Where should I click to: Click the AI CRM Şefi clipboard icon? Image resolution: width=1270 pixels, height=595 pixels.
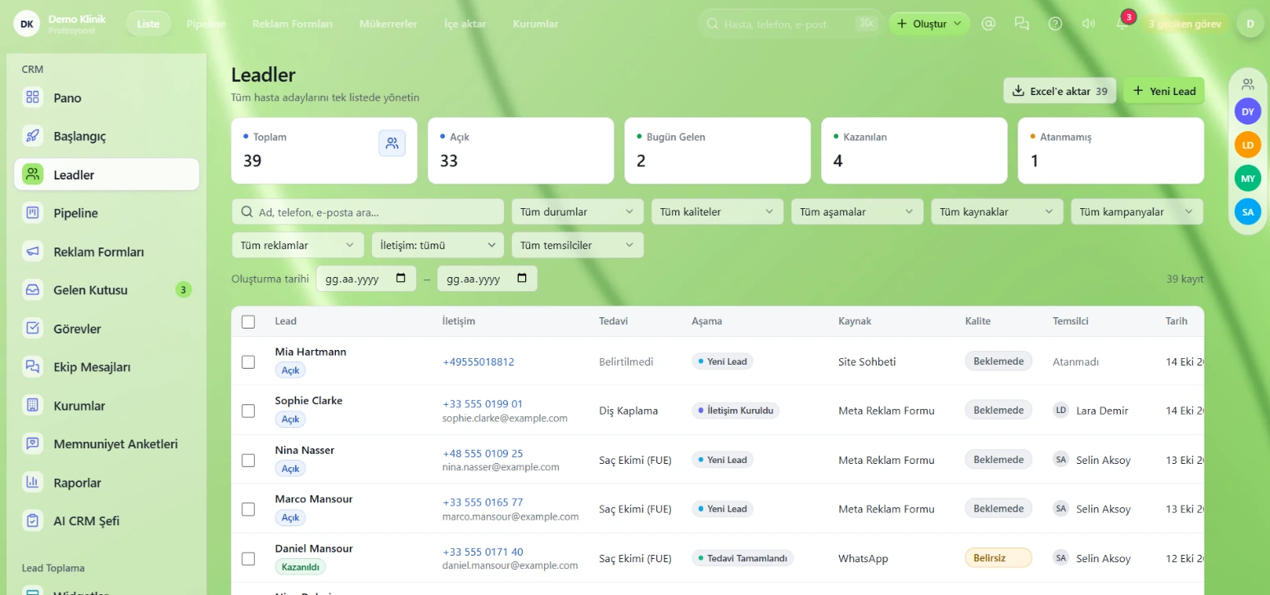point(33,520)
